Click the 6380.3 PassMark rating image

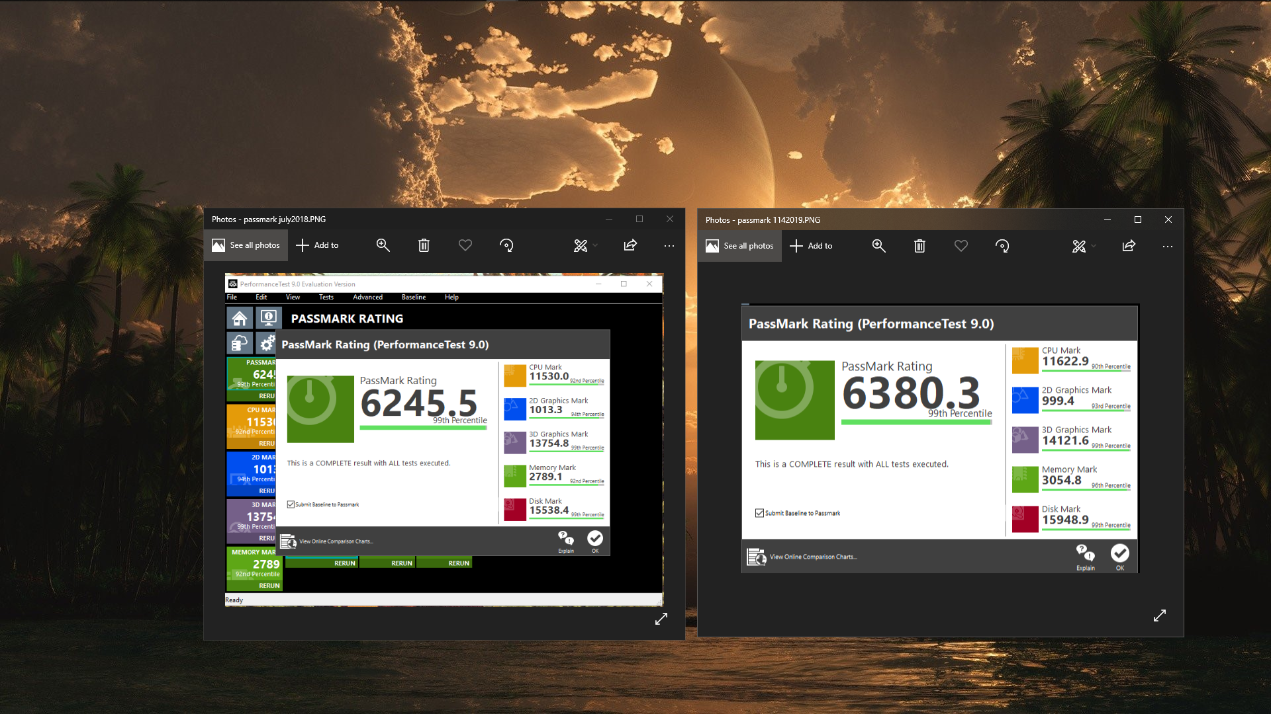(x=911, y=393)
